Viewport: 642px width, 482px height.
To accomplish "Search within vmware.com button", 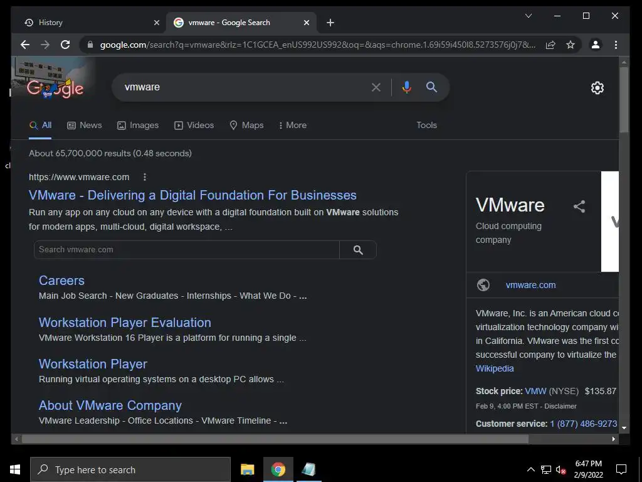I will tap(358, 250).
